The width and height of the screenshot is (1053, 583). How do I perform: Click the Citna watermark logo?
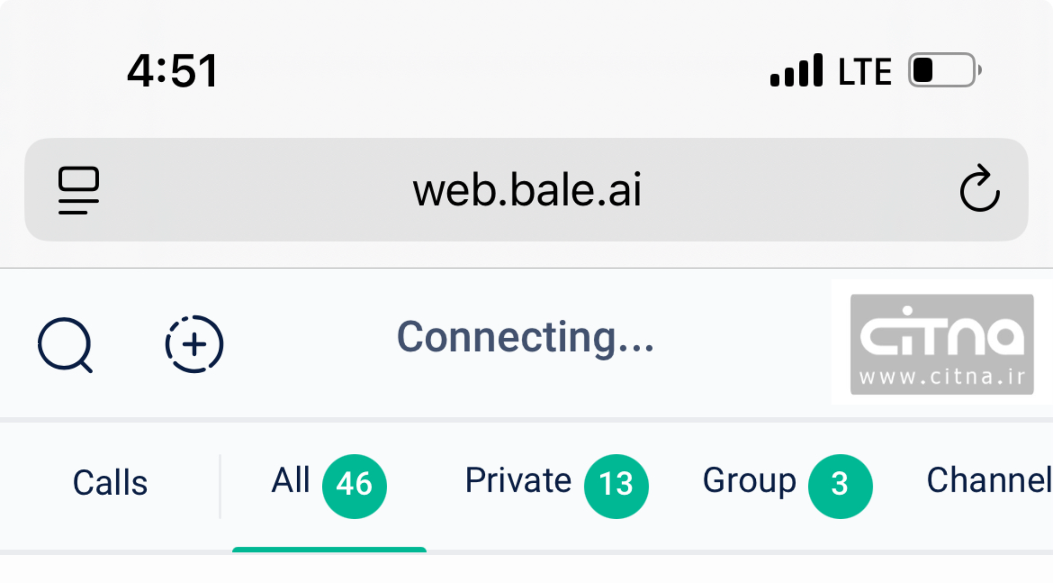coord(941,344)
